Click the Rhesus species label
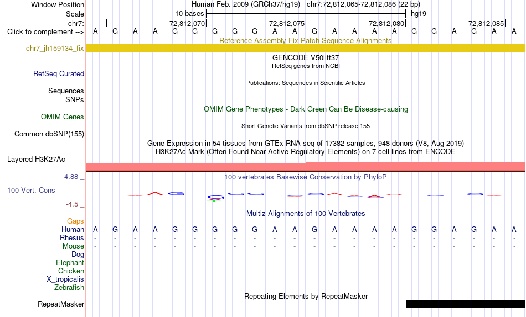This screenshot has height=317, width=526. [x=72, y=237]
